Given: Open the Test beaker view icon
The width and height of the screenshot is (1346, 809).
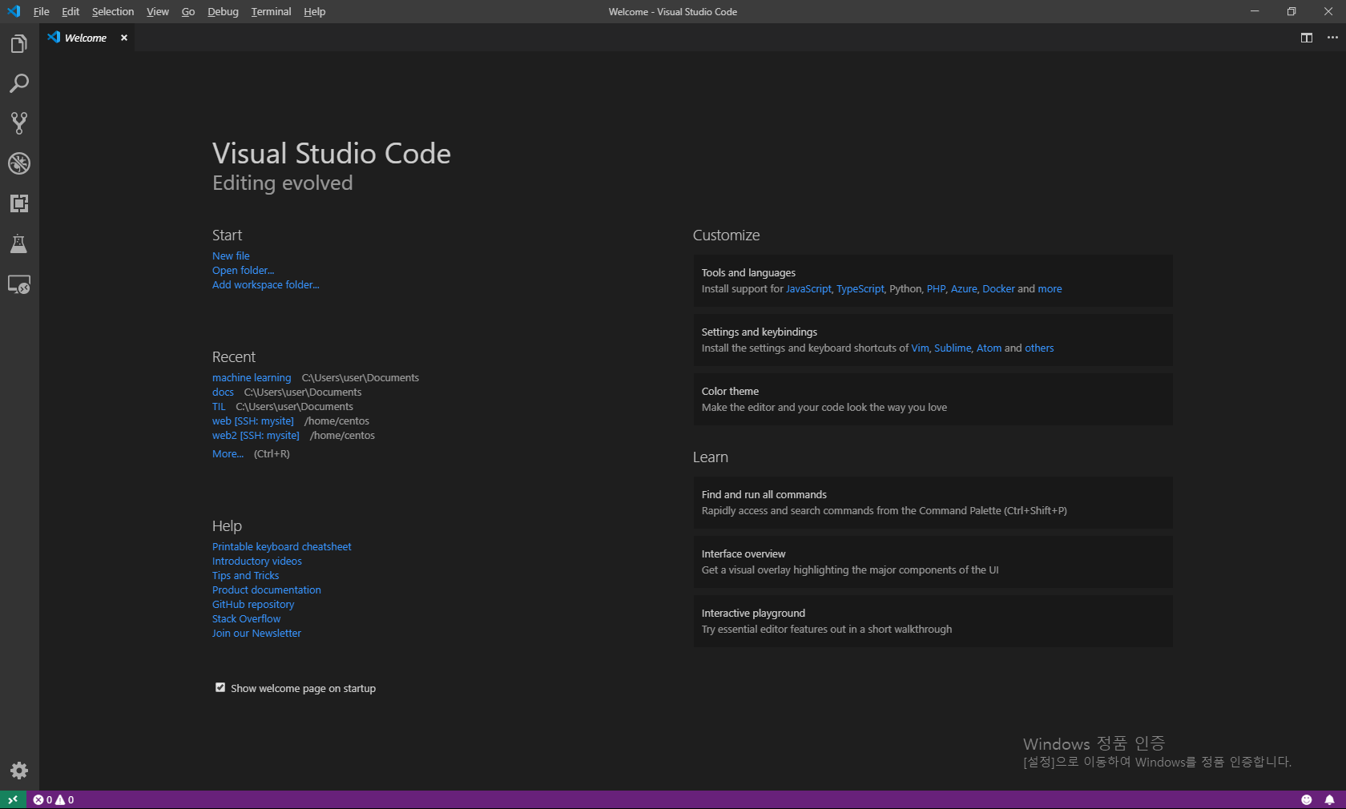Looking at the screenshot, I should click(x=19, y=244).
